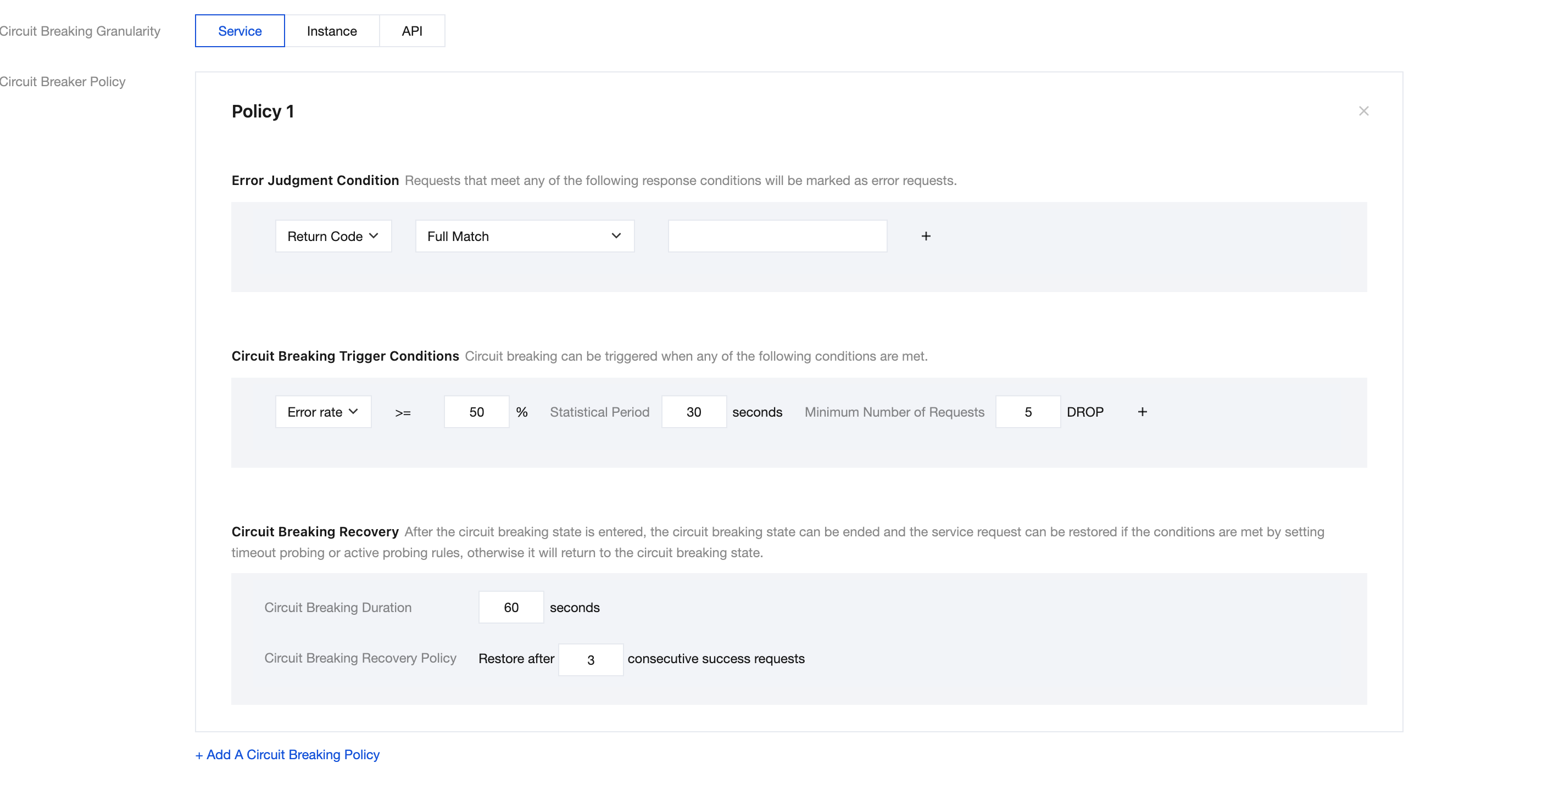
Task: Click the Return Code dropdown chevron
Action: pos(374,236)
